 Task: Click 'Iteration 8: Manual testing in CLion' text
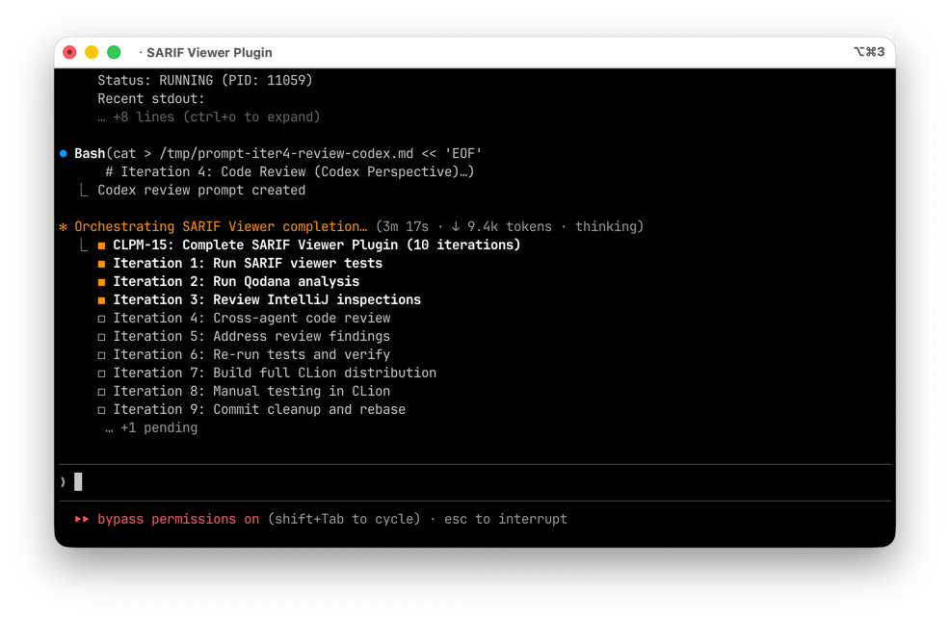[x=252, y=392]
